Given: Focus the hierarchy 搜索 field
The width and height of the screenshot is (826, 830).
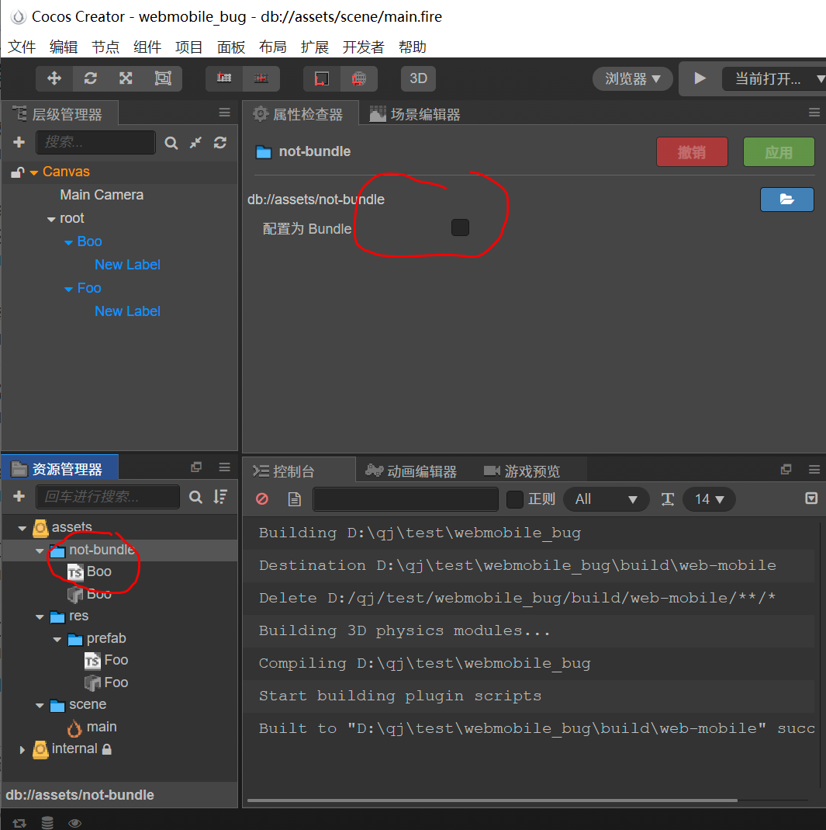Looking at the screenshot, I should click(95, 142).
